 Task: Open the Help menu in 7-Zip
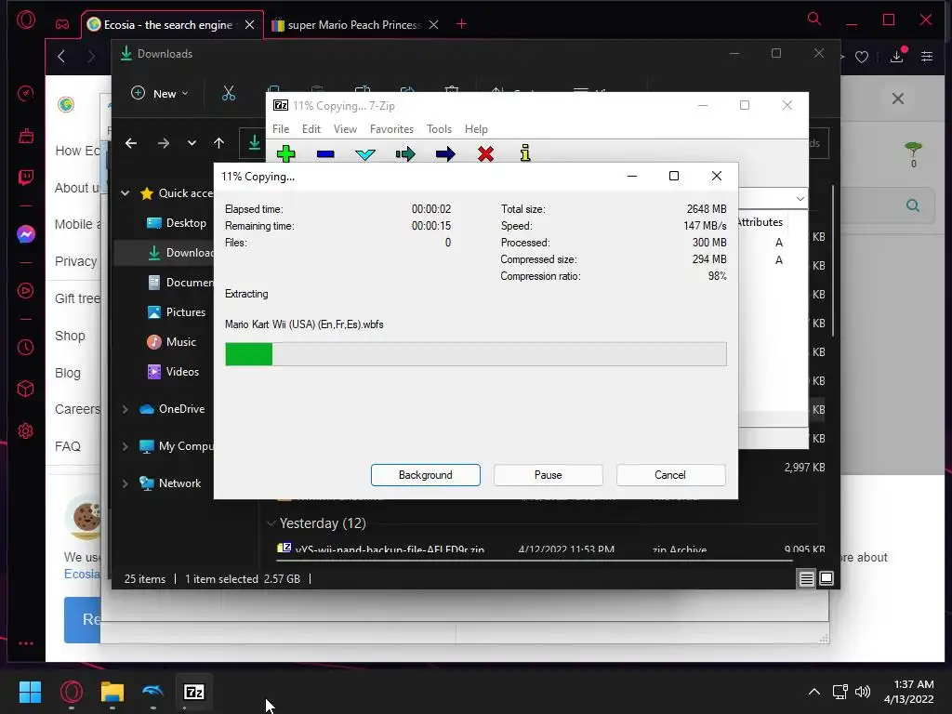click(x=476, y=128)
